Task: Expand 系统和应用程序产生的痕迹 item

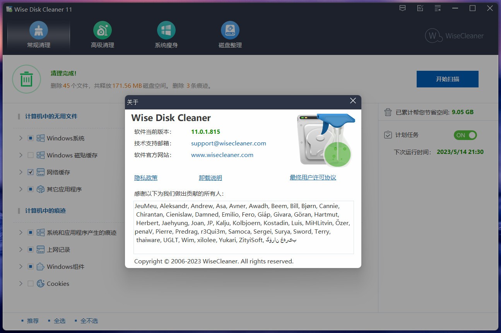Action: pos(21,232)
